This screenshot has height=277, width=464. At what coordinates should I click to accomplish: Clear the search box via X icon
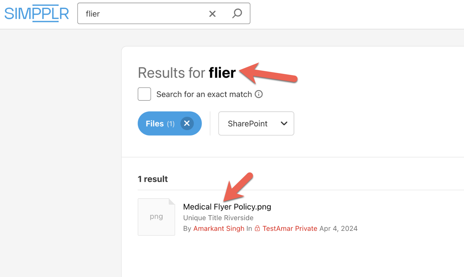pos(212,14)
